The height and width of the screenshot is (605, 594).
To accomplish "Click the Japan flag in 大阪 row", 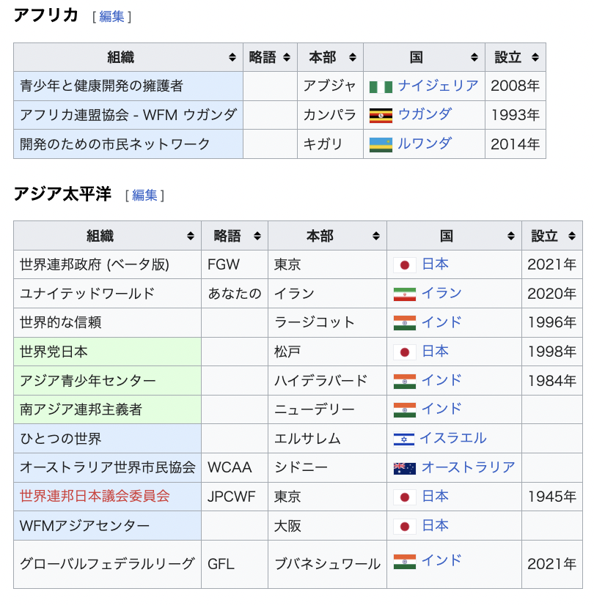I will [x=405, y=527].
